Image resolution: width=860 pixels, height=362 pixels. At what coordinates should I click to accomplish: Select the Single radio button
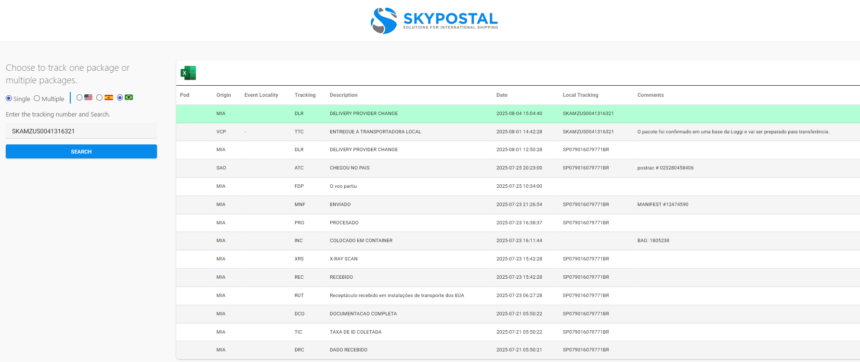[x=9, y=98]
